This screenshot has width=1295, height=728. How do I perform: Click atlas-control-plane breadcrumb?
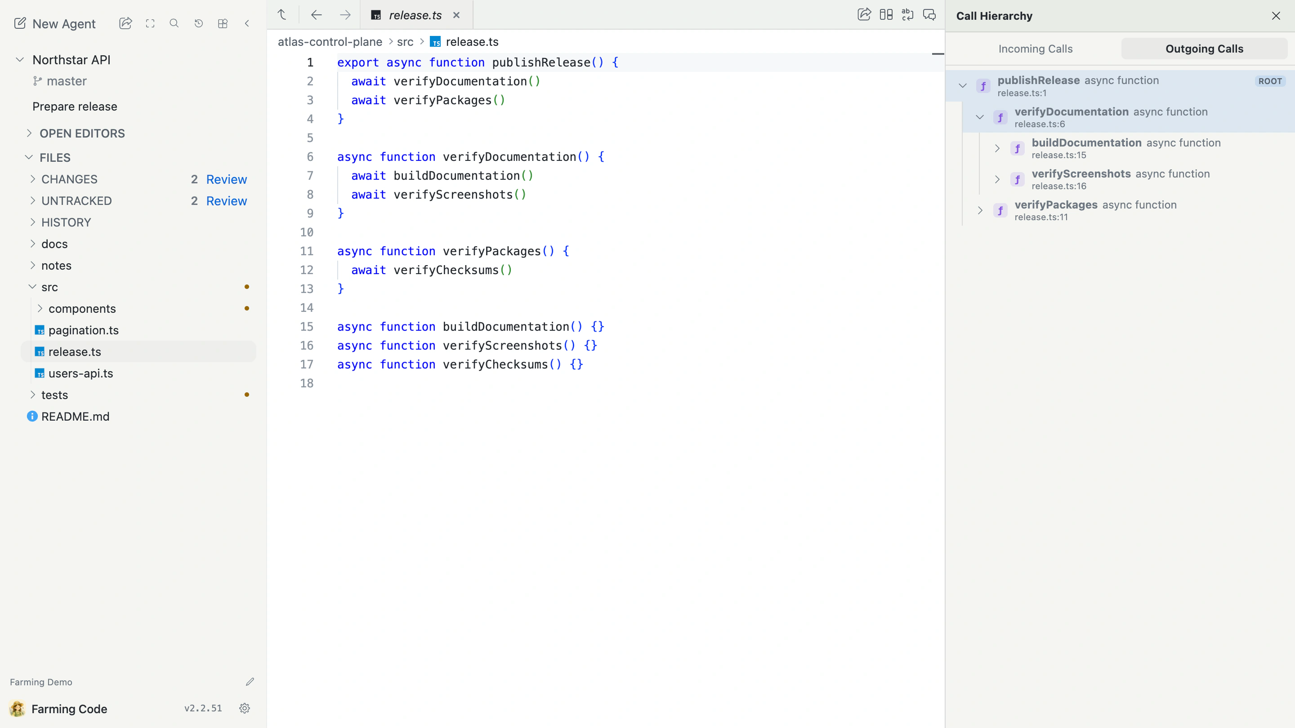pos(330,42)
